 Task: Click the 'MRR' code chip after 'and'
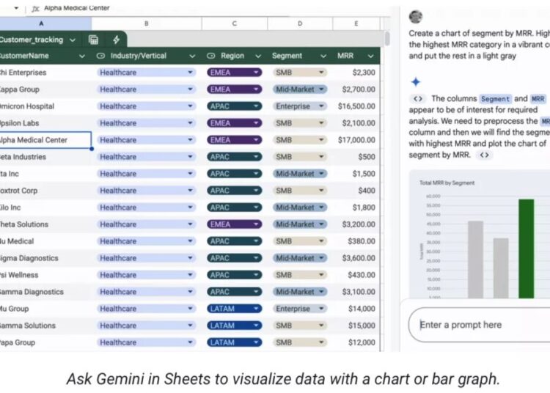pos(538,99)
